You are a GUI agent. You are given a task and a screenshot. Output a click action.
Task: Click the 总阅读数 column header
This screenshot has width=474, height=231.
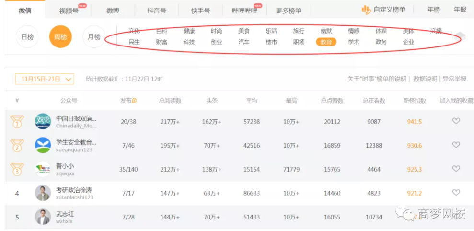point(170,101)
